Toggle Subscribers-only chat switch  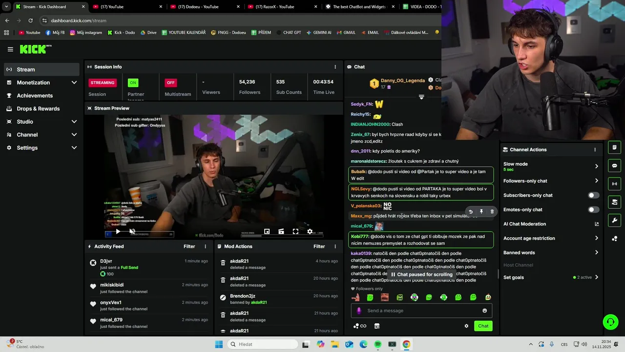click(593, 195)
